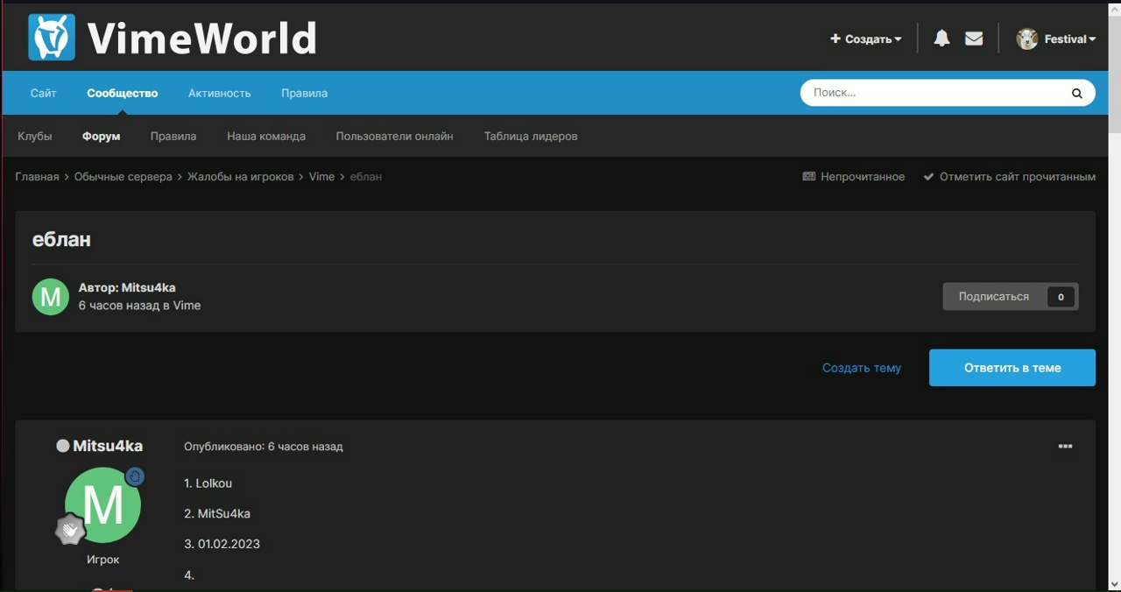The height and width of the screenshot is (592, 1121).
Task: Click the Создать тему link
Action: click(861, 368)
